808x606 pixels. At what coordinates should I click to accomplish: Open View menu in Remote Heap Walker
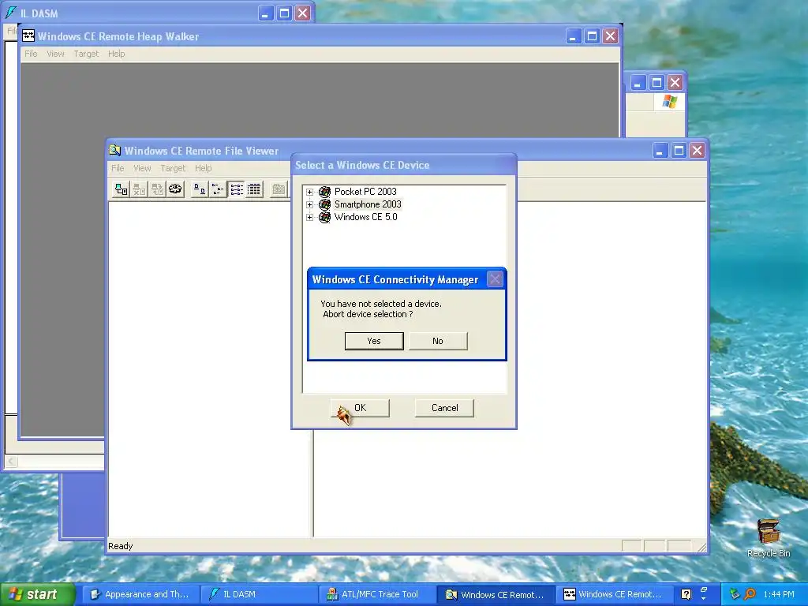(x=56, y=54)
